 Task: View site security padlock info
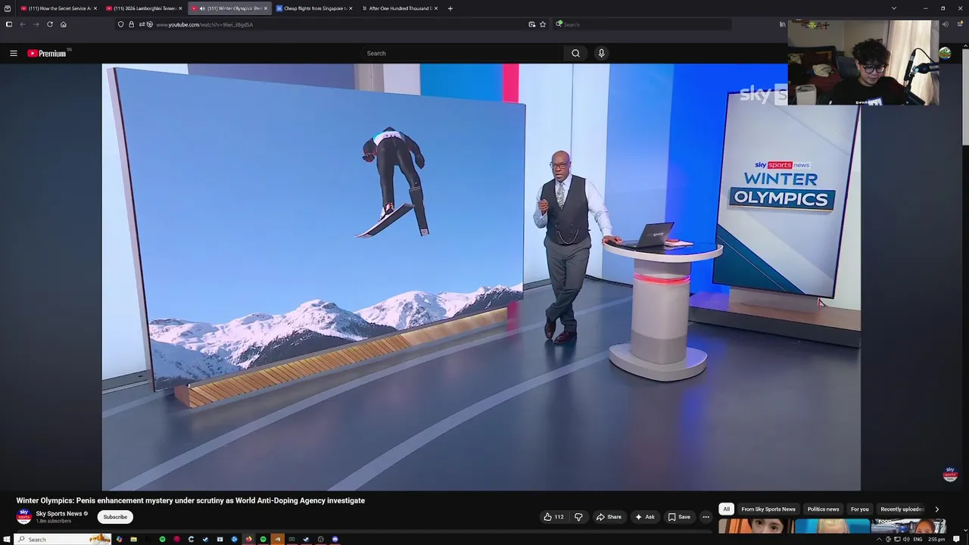coord(131,24)
